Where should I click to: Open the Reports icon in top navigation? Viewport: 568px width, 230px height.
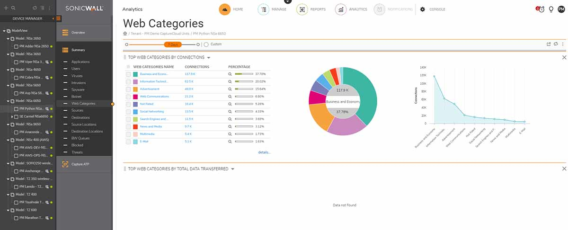[x=302, y=9]
